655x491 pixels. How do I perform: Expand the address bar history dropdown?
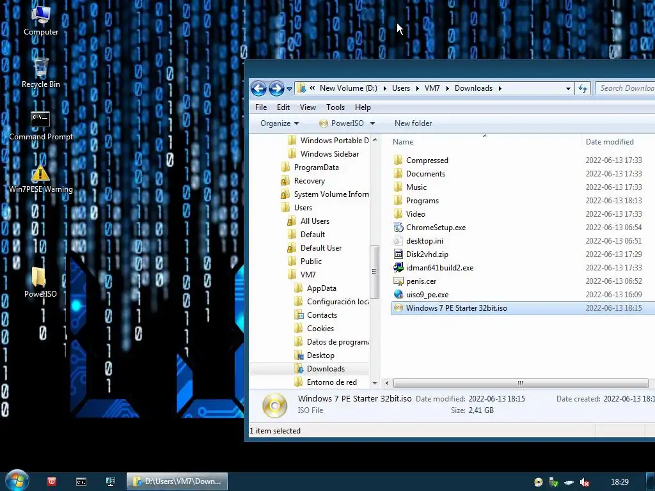[568, 88]
